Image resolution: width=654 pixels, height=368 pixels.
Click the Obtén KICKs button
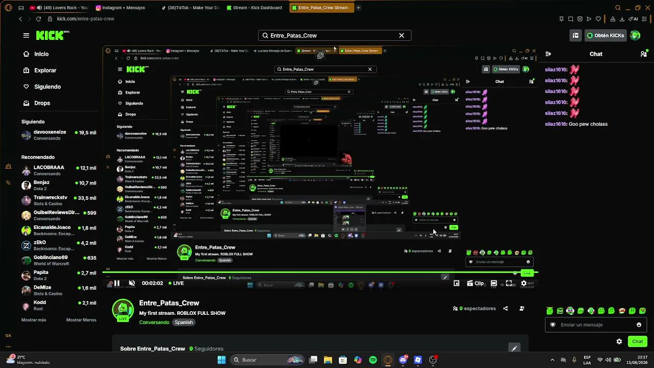[x=605, y=35]
